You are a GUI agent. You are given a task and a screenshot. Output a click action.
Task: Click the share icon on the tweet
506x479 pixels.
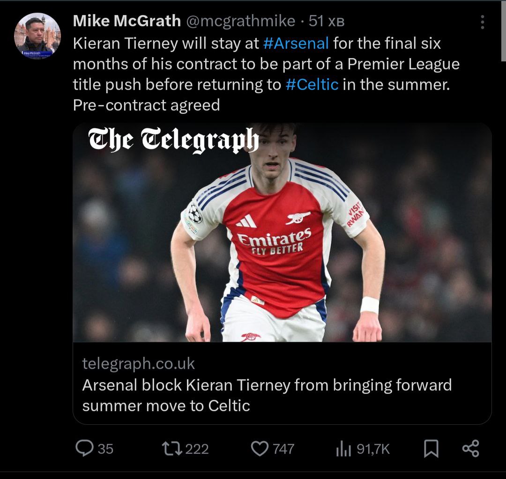pos(470,449)
